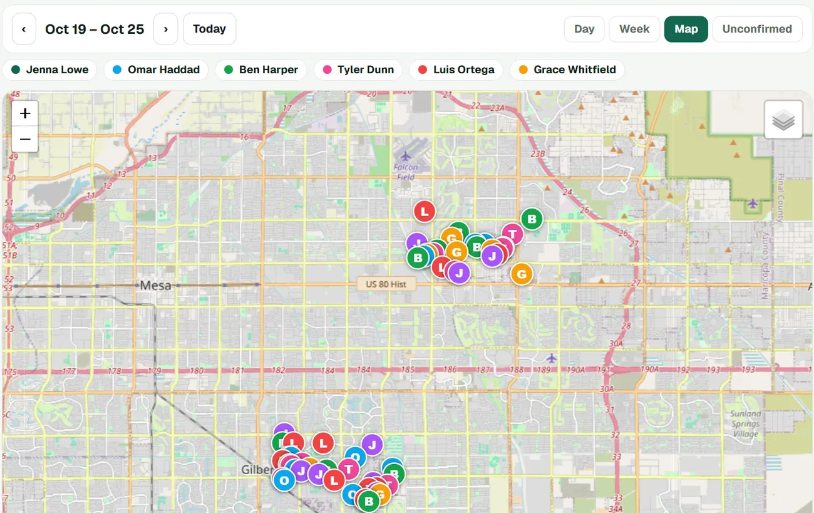
Task: Open the Unconfirmed view
Action: click(757, 29)
